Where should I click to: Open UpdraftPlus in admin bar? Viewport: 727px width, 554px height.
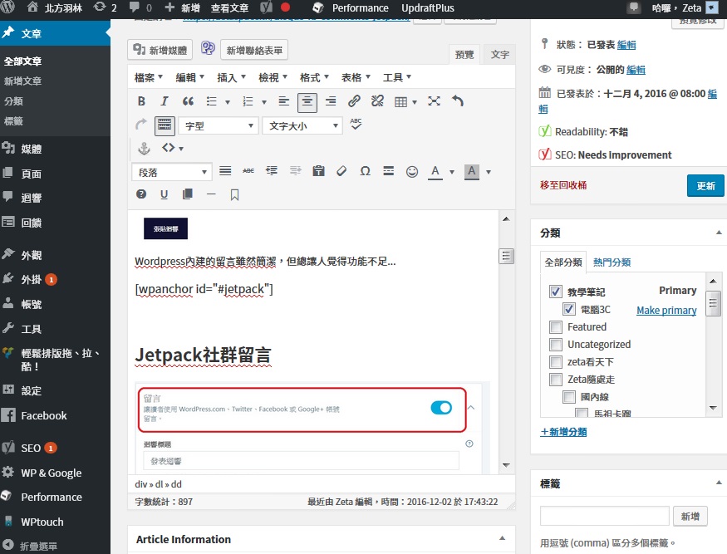click(x=428, y=8)
